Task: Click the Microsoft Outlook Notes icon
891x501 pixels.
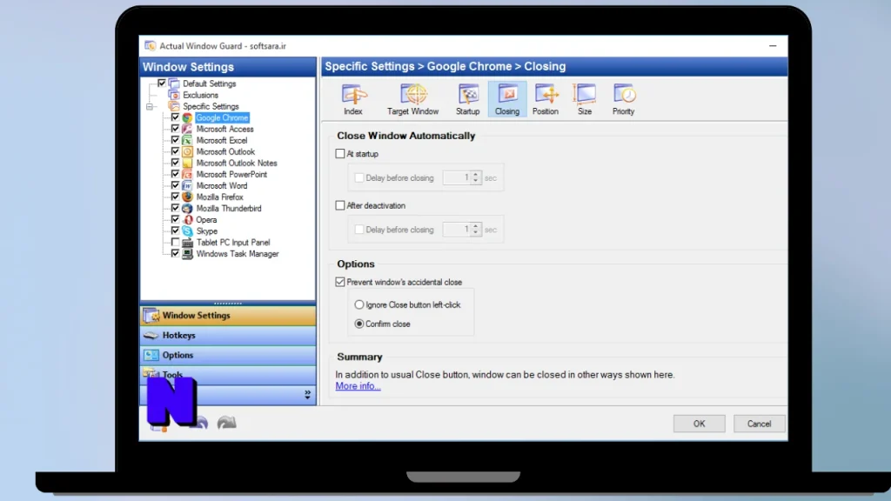Action: [187, 163]
